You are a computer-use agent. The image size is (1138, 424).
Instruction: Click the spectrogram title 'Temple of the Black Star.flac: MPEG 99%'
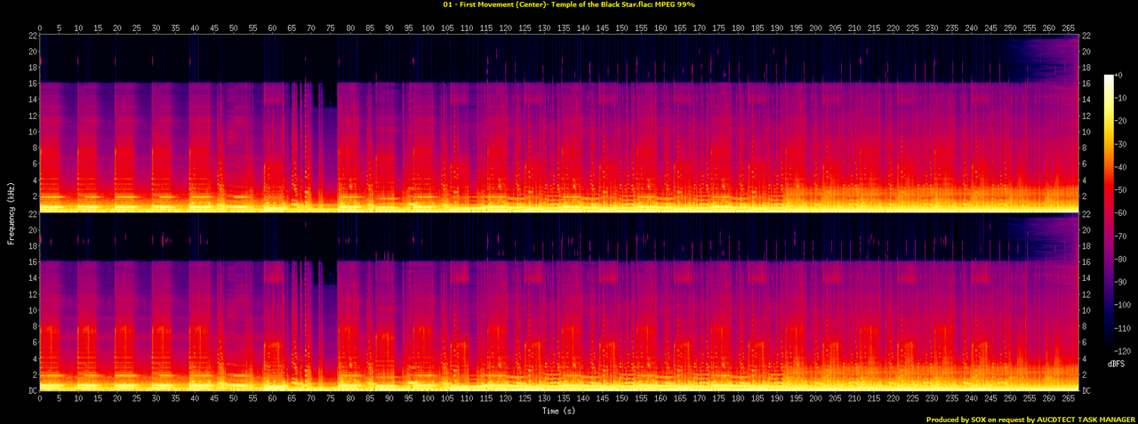(623, 4)
